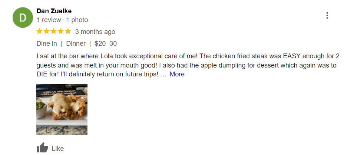Viewport: 354px width, 155px height.
Task: Click the third yellow rating star
Action: pyautogui.click(x=54, y=31)
